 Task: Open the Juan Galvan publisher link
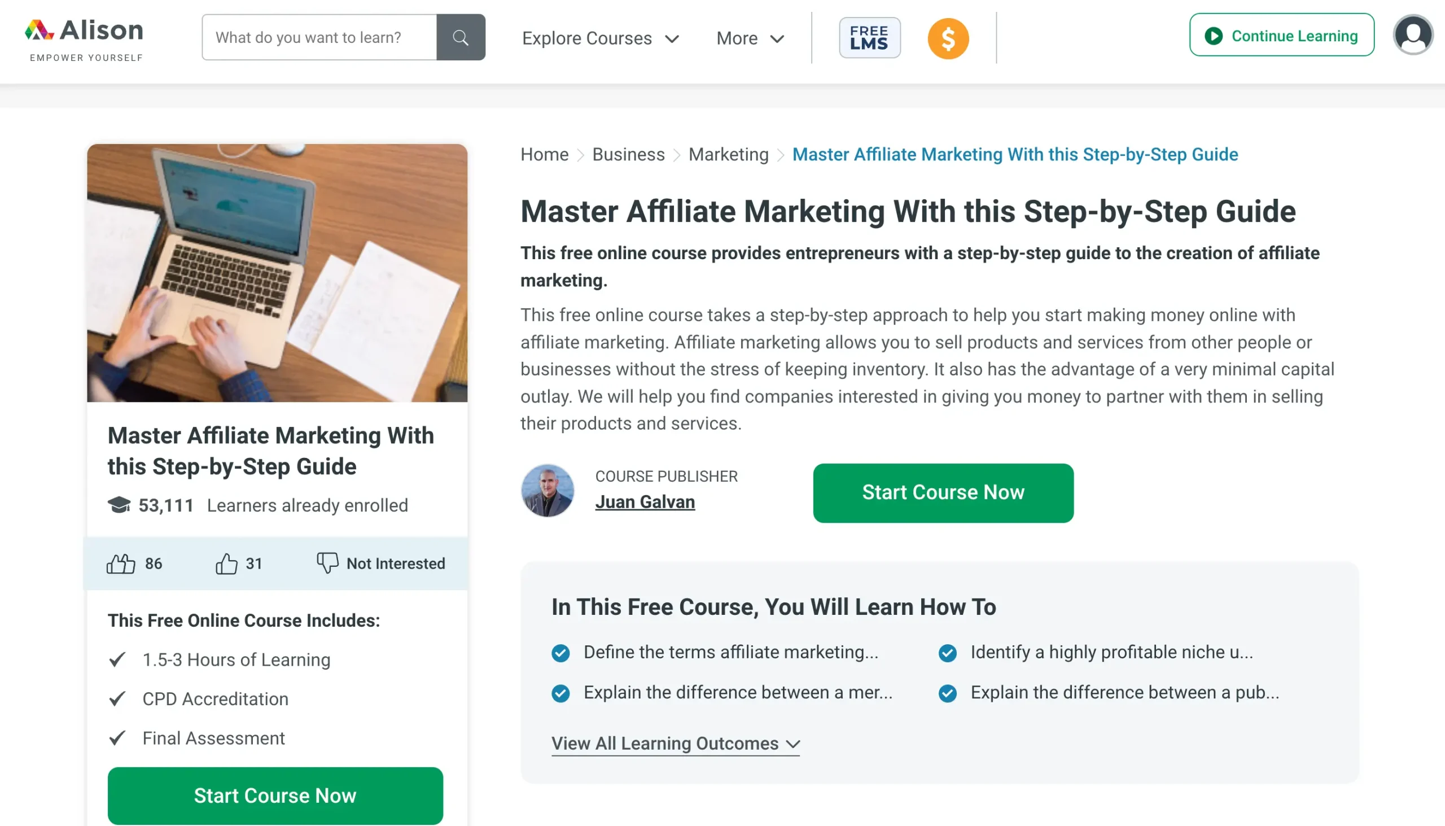(x=644, y=502)
